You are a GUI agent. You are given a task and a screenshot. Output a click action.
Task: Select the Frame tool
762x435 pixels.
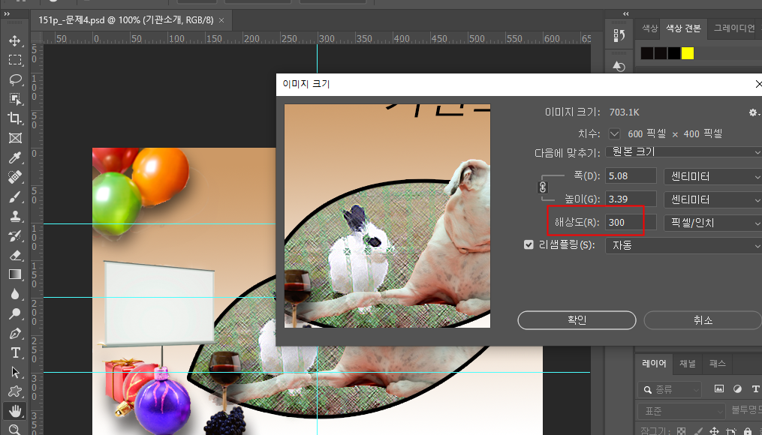(x=14, y=138)
